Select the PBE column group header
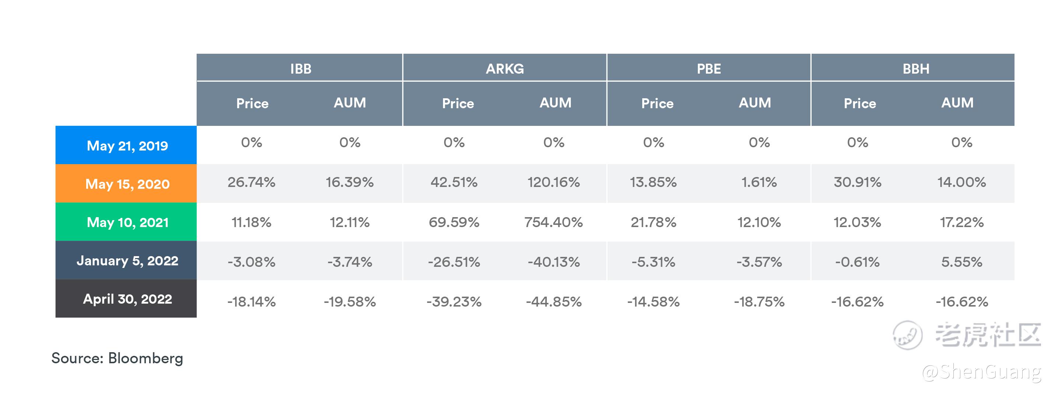 pos(709,68)
